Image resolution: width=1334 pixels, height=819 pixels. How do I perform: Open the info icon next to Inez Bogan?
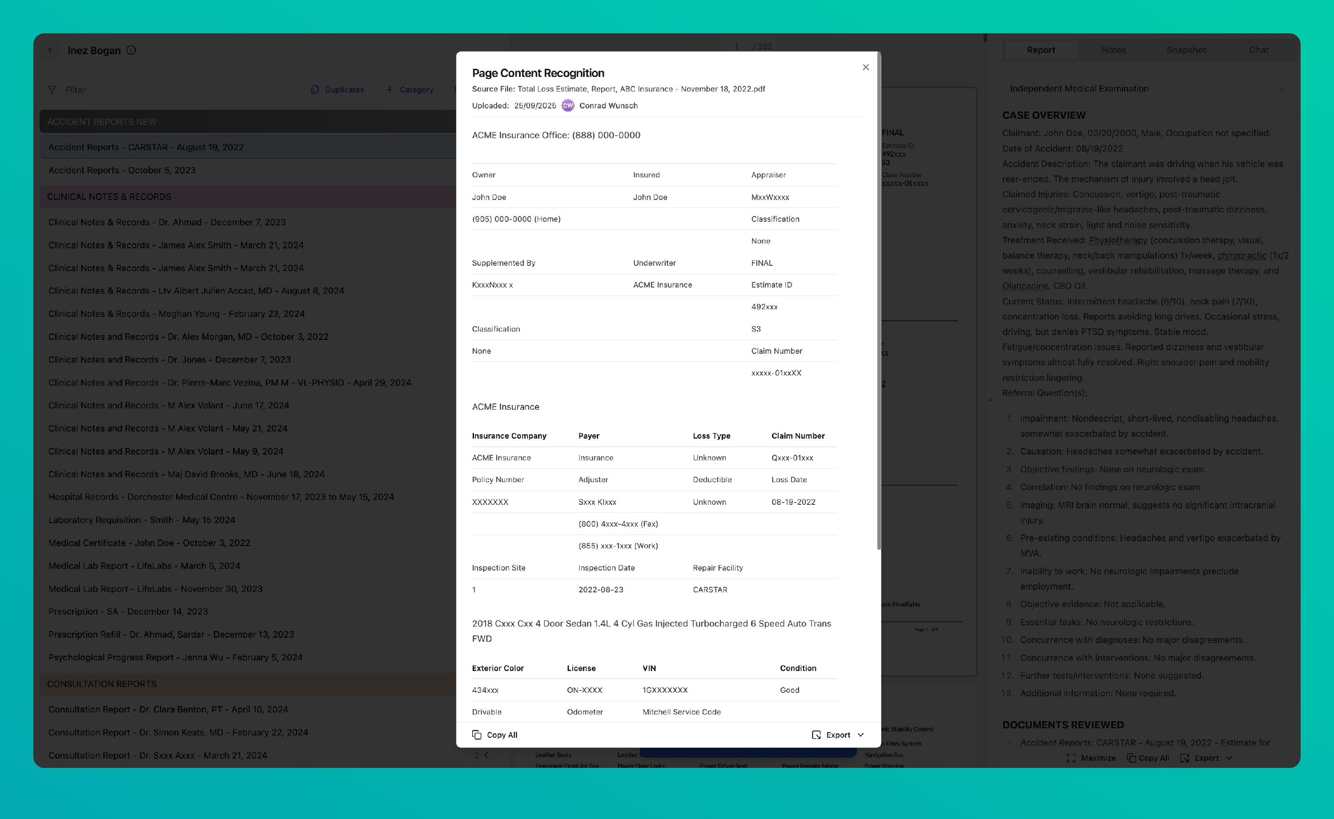point(131,50)
